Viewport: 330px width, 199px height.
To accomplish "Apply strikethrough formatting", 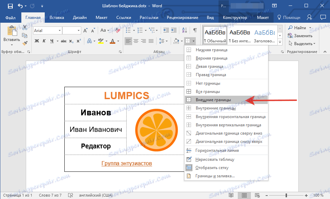I will (64, 41).
